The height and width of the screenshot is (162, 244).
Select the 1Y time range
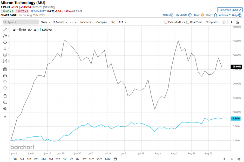pyautogui.click(x=65, y=159)
